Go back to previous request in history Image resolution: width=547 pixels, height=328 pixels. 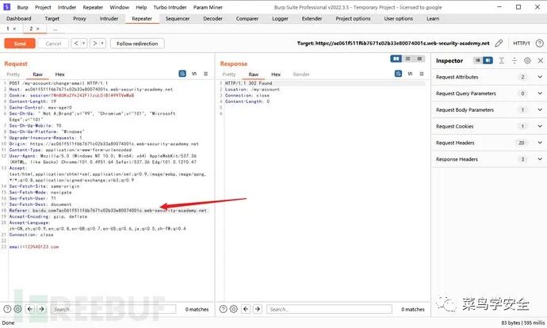[76, 44]
